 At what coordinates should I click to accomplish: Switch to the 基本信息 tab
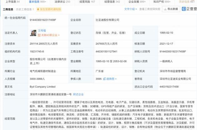[x=38, y=2]
